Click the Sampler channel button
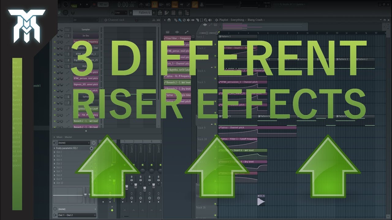 (x=86, y=29)
